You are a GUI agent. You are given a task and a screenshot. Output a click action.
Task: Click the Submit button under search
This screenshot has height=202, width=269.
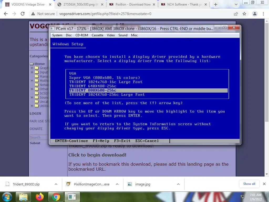35,143
